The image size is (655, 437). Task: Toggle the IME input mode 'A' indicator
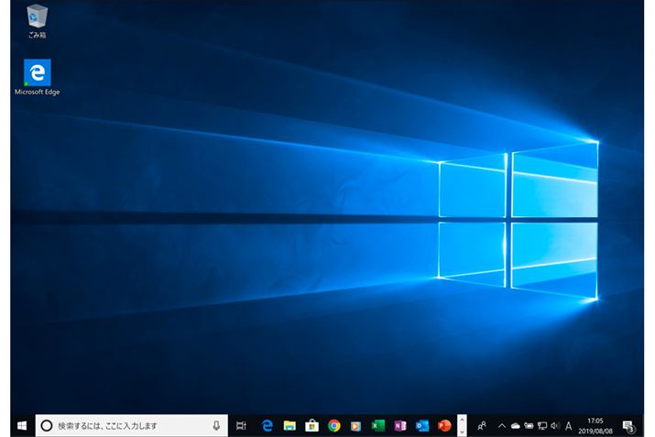point(569,425)
